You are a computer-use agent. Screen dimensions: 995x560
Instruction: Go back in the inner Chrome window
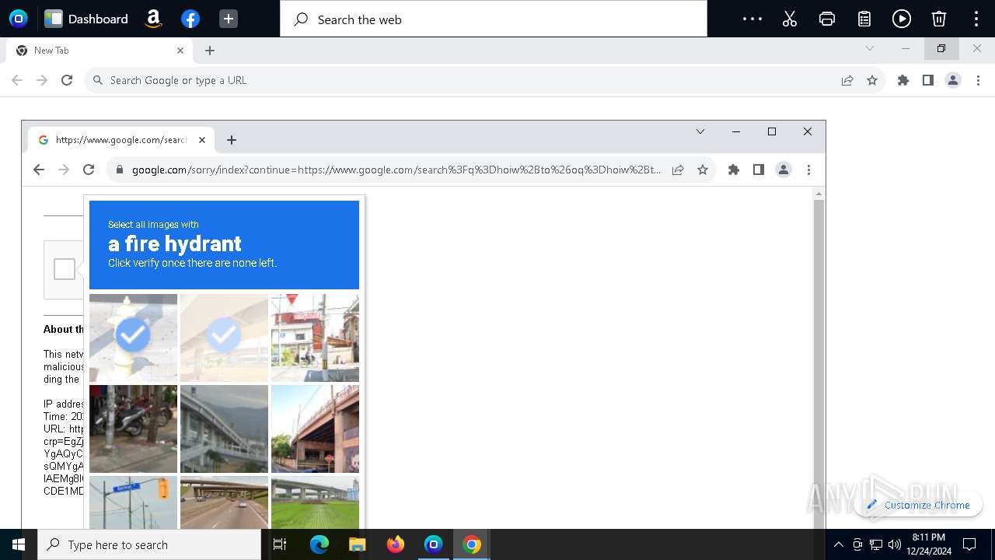(39, 170)
